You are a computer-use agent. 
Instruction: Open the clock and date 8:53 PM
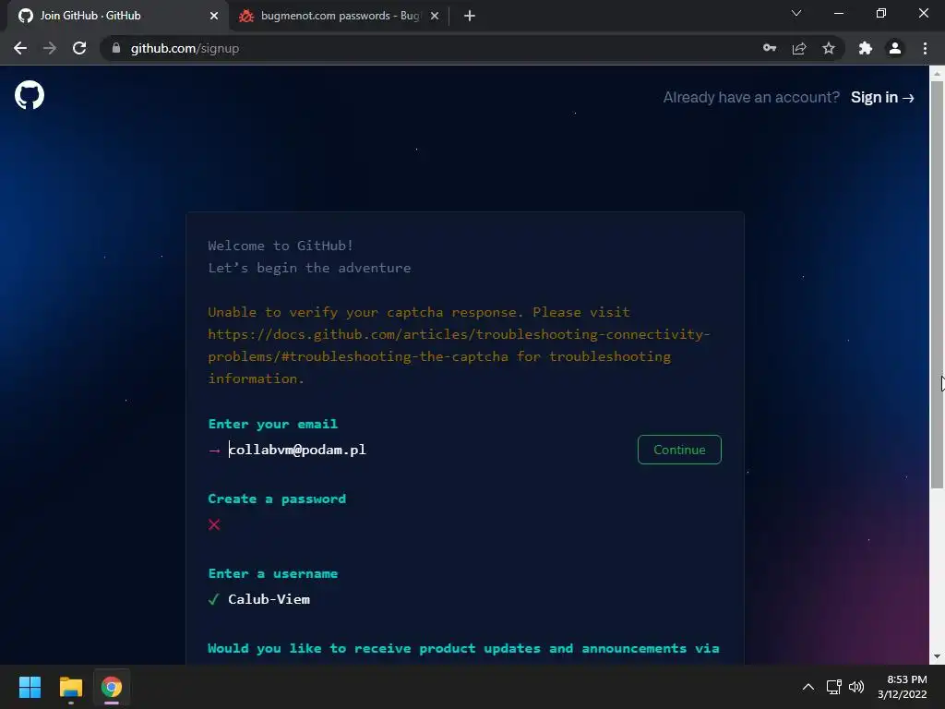click(903, 687)
